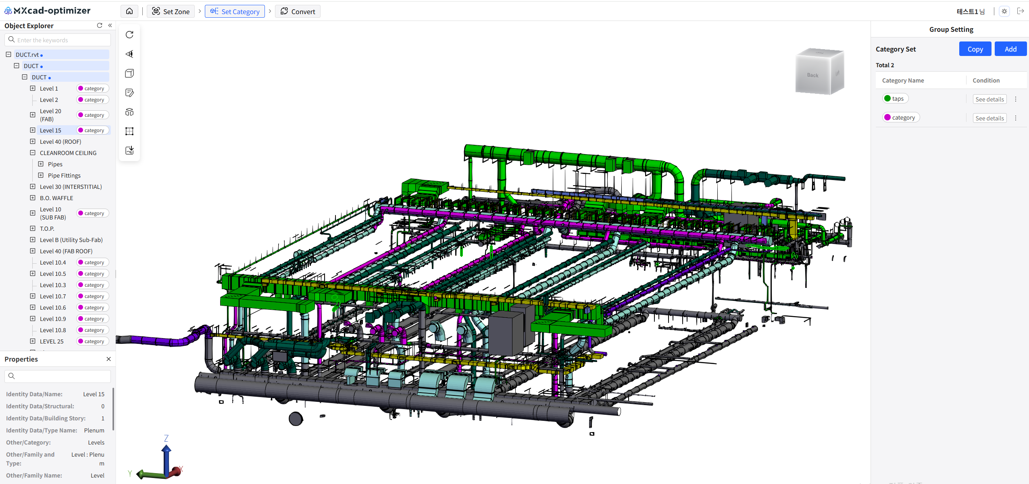Image resolution: width=1029 pixels, height=484 pixels.
Task: Switch to the Set Zone step
Action: coord(171,11)
